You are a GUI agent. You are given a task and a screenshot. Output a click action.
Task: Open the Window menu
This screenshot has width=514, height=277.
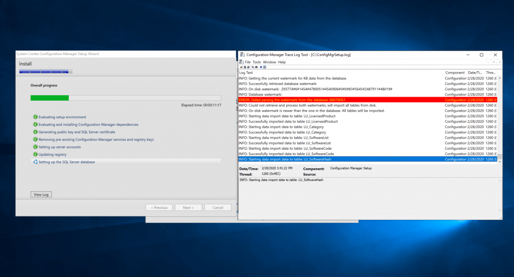tap(270, 62)
